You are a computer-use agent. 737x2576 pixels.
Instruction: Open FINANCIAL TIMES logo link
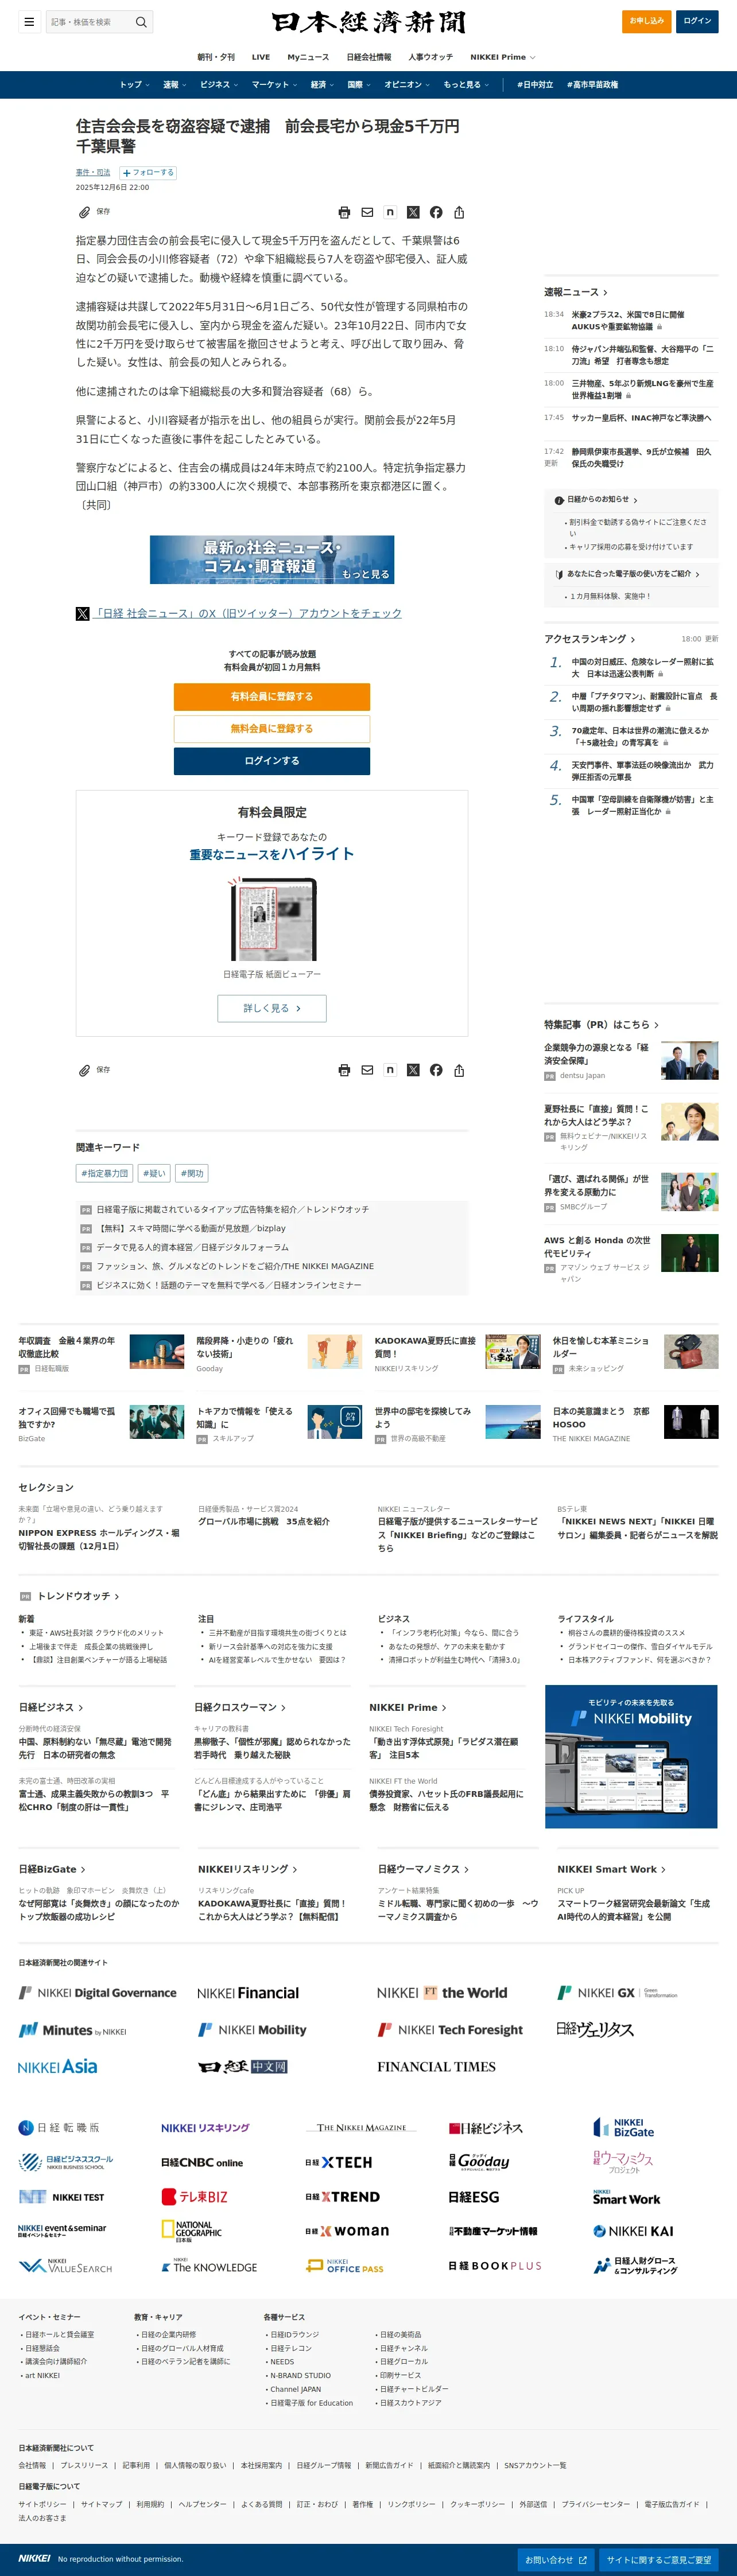pos(436,2066)
